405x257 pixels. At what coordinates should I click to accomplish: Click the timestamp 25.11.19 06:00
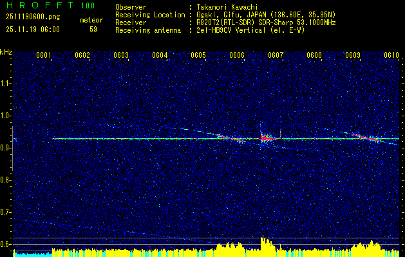33,30
